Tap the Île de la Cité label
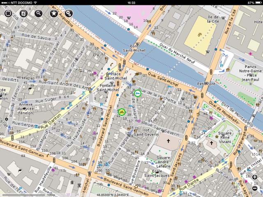This screenshot has height=197, width=263. (213, 19)
